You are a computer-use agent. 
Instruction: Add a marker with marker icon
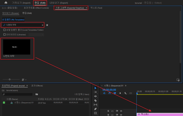click(120, 93)
